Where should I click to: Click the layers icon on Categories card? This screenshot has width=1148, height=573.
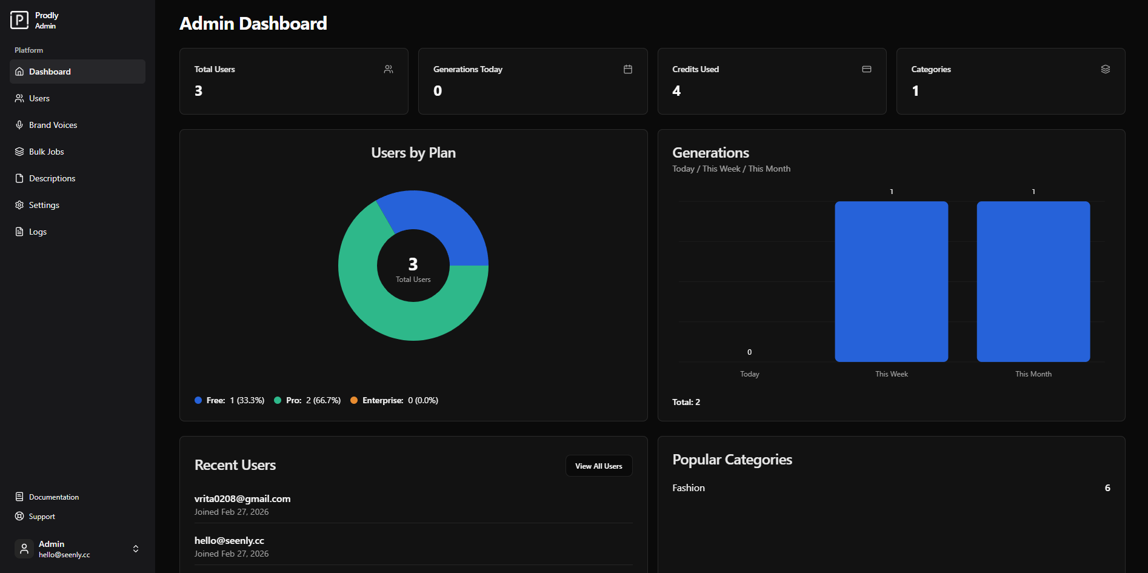click(x=1105, y=69)
